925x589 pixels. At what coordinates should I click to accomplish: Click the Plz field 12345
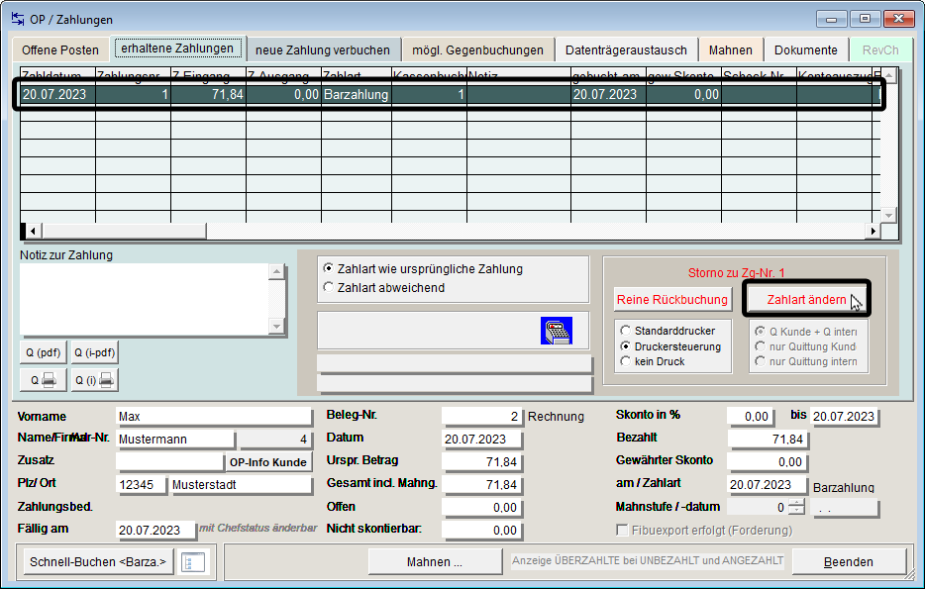141,485
